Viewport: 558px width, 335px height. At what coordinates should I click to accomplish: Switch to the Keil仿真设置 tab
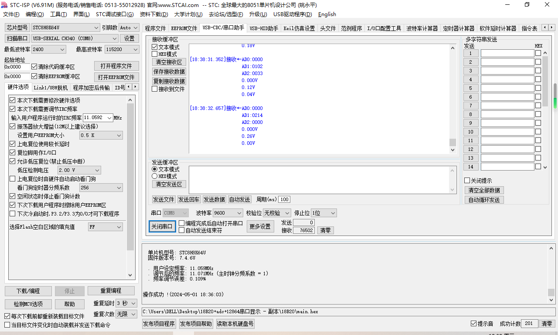[x=299, y=28]
